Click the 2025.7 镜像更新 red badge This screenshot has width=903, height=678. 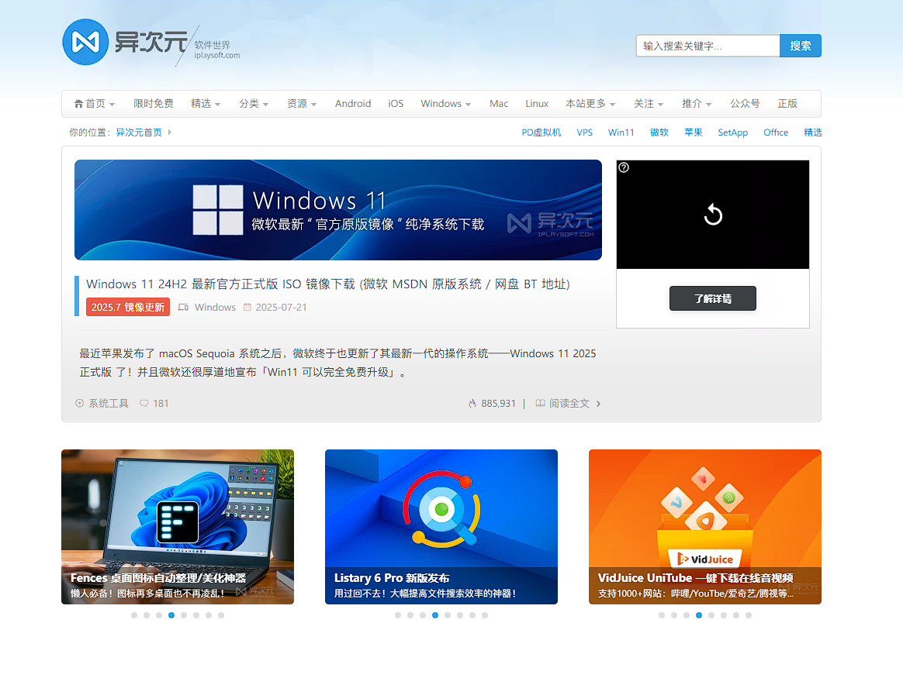click(128, 307)
